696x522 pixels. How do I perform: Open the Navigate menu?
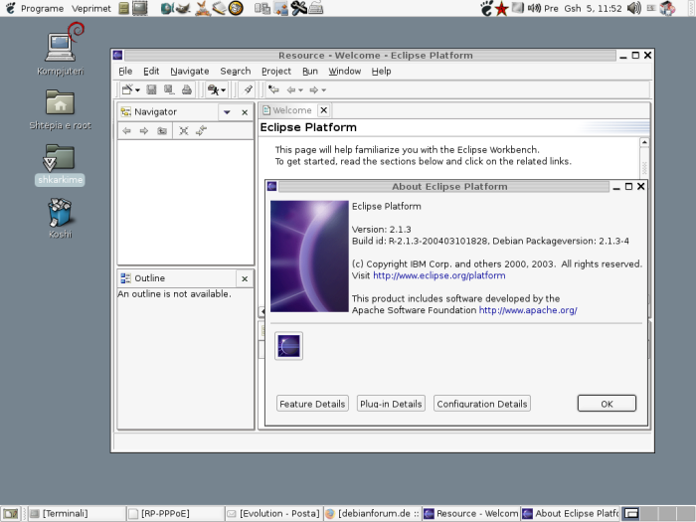[x=190, y=71]
